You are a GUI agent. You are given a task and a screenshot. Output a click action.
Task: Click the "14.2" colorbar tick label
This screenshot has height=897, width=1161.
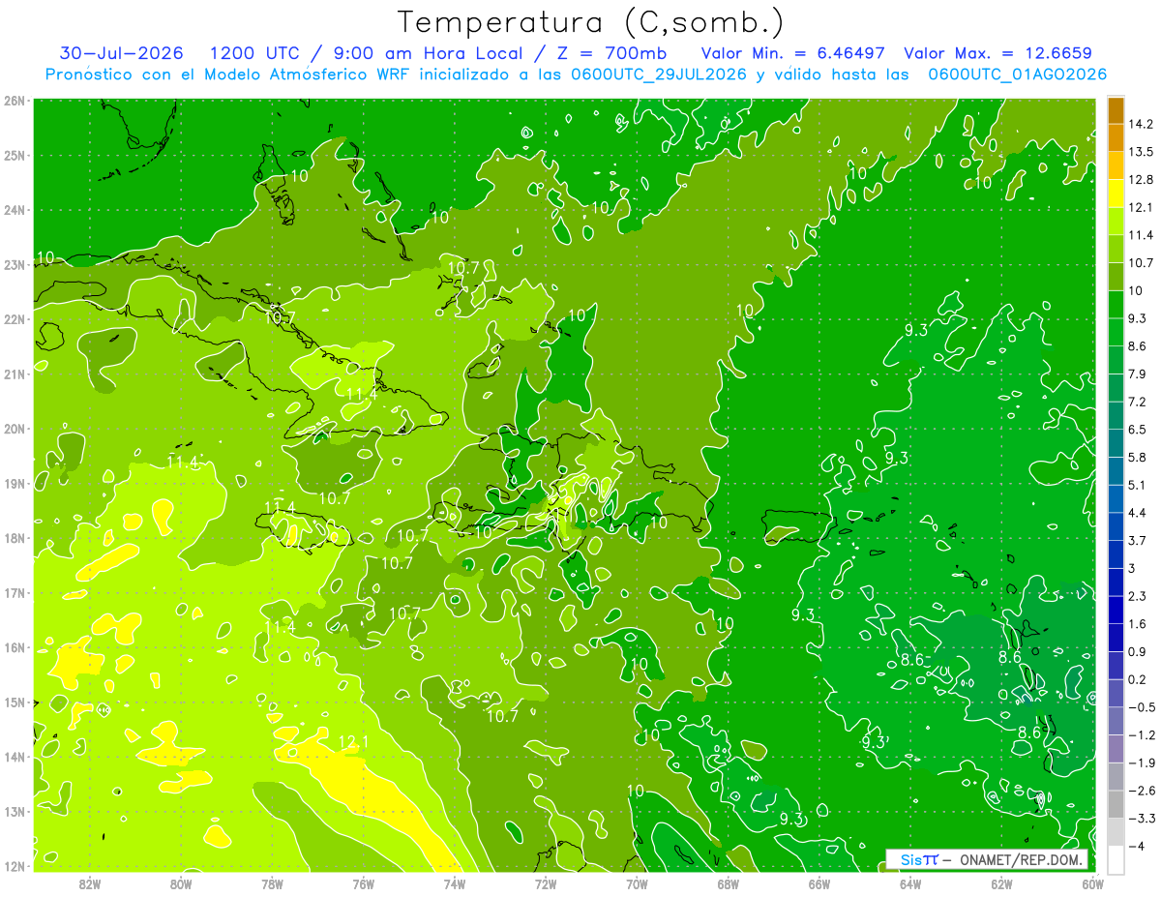(1143, 124)
